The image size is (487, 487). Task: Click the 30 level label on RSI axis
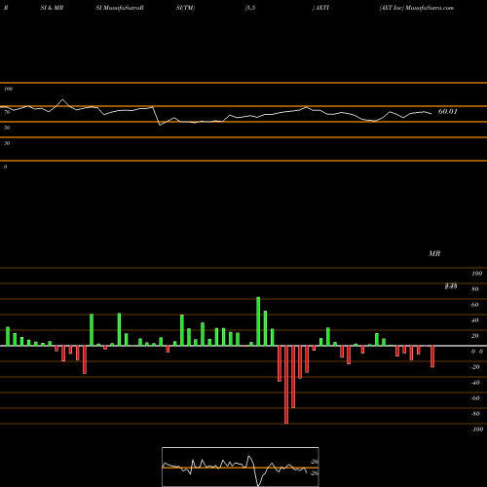tap(7, 143)
